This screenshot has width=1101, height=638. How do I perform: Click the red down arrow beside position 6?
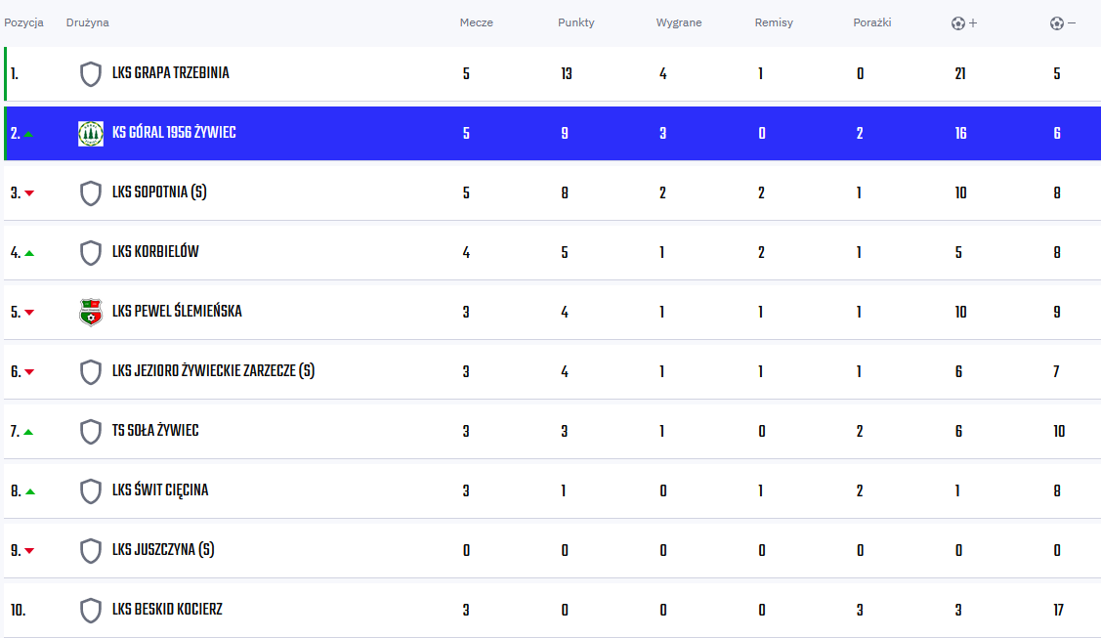tap(29, 372)
